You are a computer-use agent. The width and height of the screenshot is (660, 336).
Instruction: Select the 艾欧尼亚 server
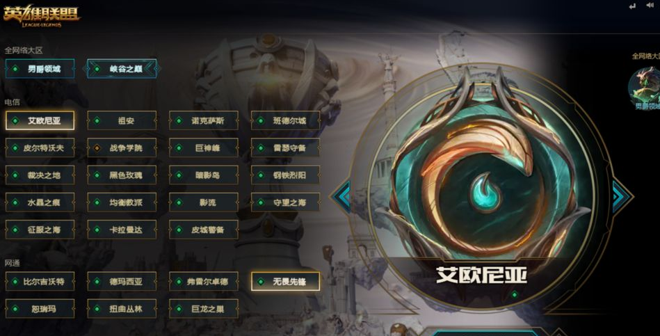tap(40, 121)
